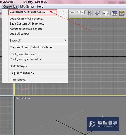Click the Align tool icon
Image resolution: width=126 pixels, height=135 pixels.
click(x=98, y=13)
